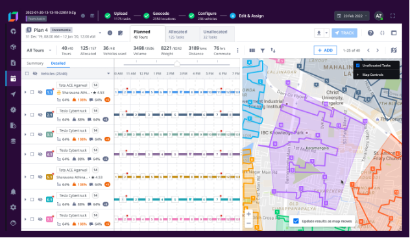The width and height of the screenshot is (410, 238).
Task: Click the sort arrows icon
Action: (272, 50)
